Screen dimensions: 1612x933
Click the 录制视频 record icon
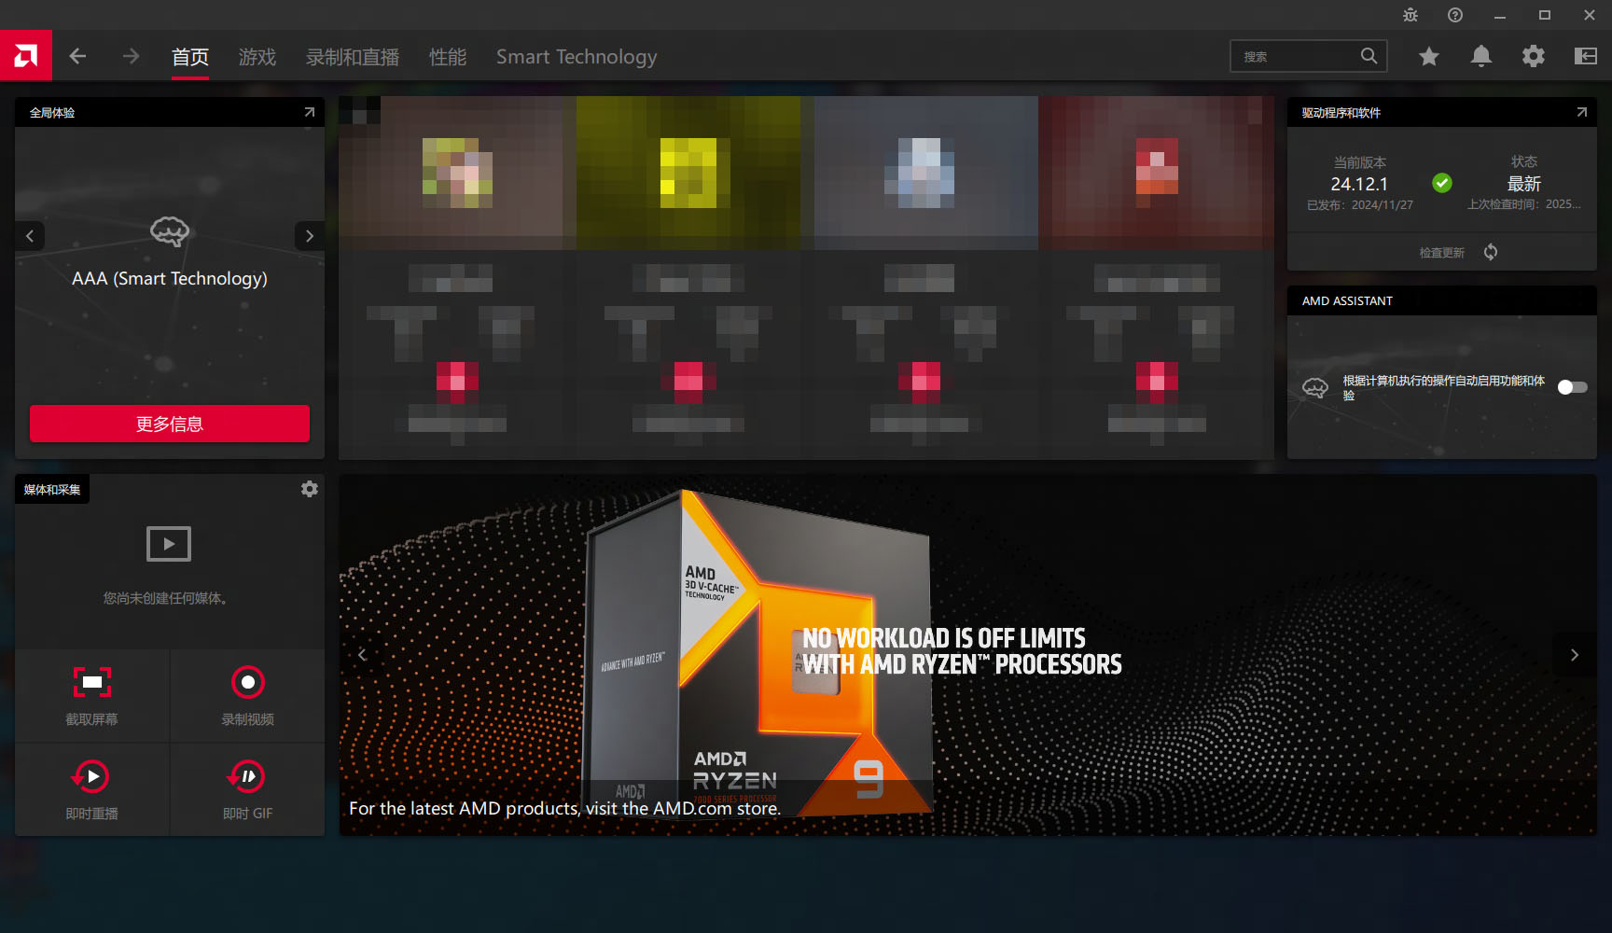(x=248, y=682)
